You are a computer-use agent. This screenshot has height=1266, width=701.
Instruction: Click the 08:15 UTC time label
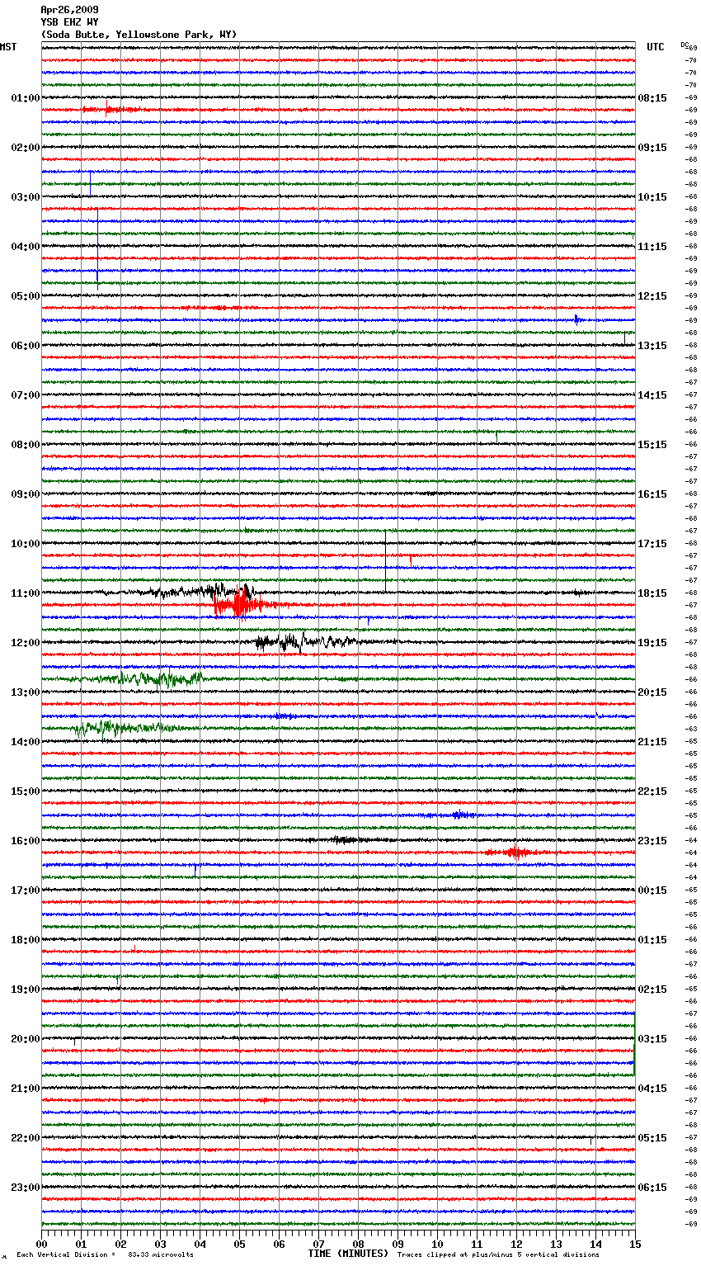[652, 98]
